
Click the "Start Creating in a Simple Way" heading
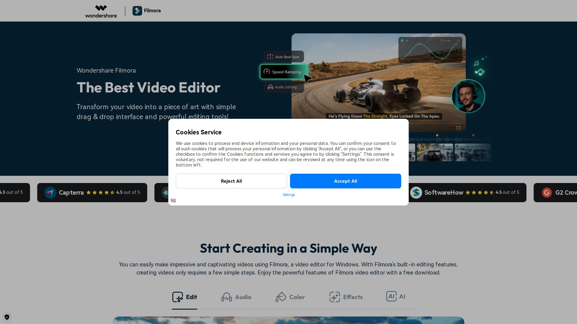tap(288, 248)
